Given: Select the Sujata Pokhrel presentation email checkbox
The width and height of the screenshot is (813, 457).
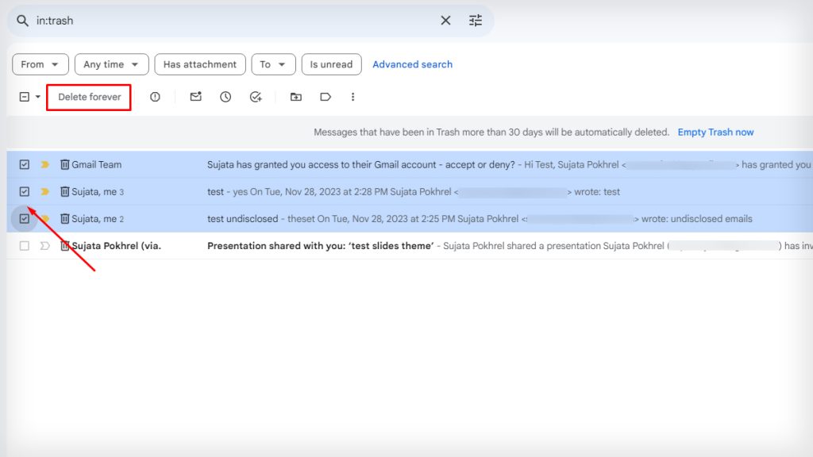Looking at the screenshot, I should pos(25,245).
